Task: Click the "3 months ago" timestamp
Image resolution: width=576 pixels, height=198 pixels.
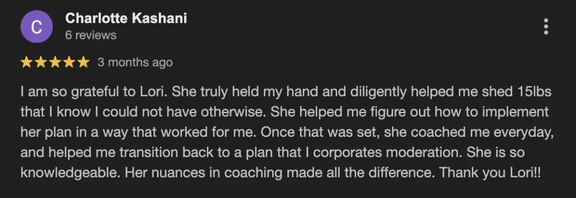Action: click(135, 62)
